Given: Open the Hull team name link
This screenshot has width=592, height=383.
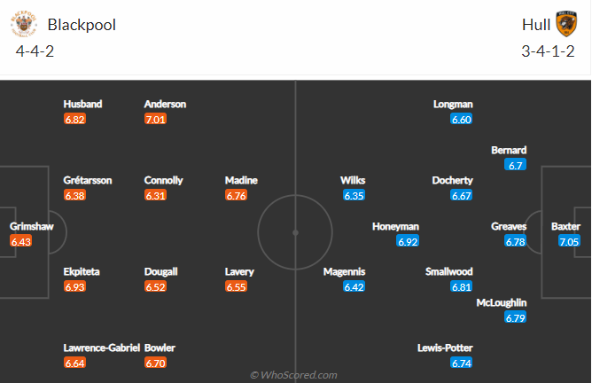Looking at the screenshot, I should pyautogui.click(x=536, y=25).
